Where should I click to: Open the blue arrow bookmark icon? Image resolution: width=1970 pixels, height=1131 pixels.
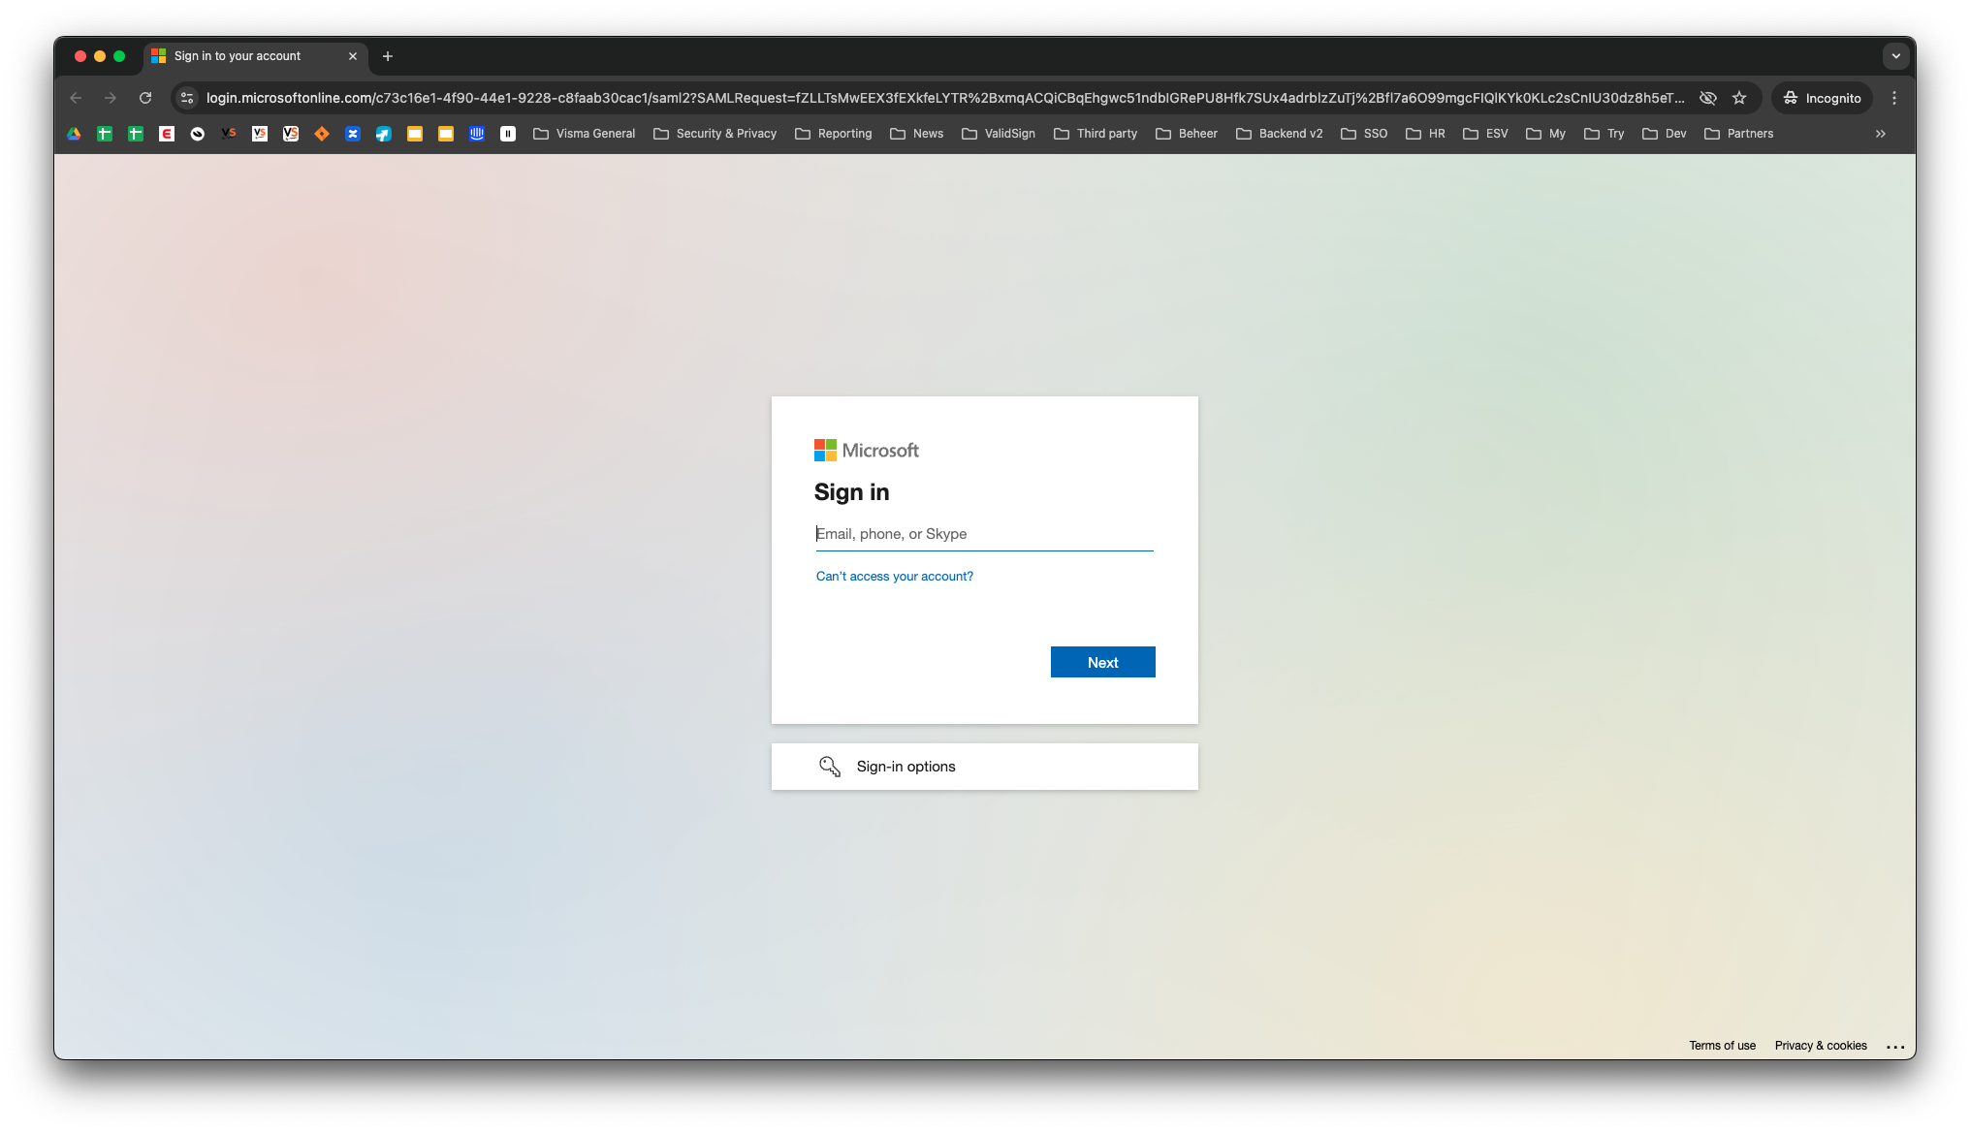[x=384, y=134]
